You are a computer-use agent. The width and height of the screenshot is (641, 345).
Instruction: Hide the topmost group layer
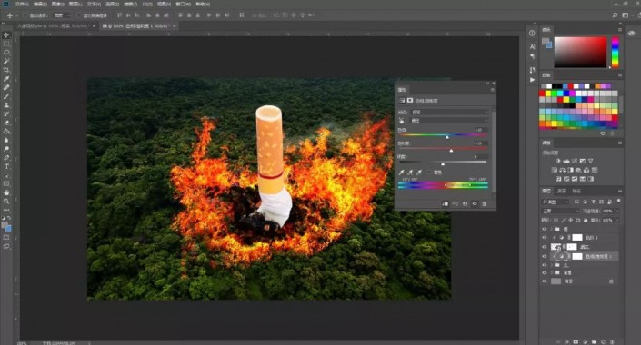[544, 229]
